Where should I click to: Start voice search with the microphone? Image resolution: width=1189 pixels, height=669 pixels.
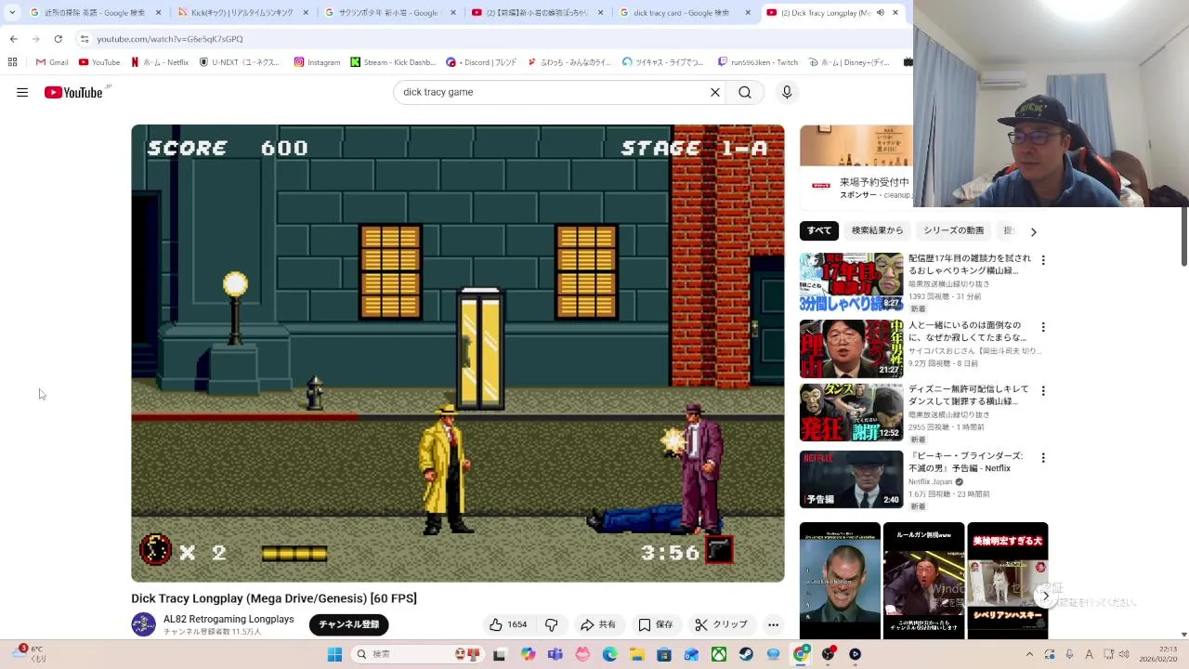tap(787, 92)
